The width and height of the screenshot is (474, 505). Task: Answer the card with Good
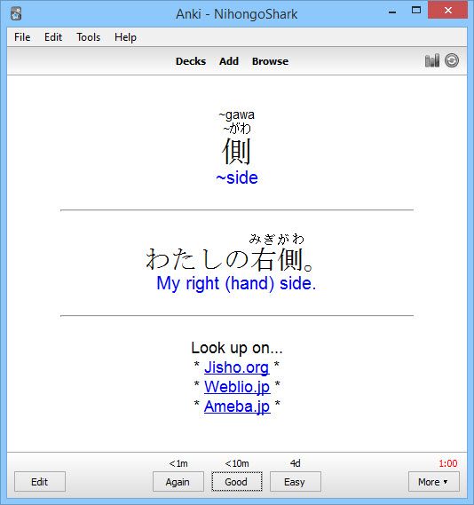click(x=236, y=482)
